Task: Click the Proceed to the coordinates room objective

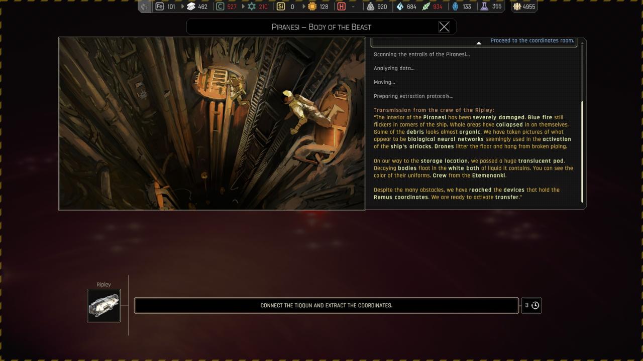Action: coord(531,41)
